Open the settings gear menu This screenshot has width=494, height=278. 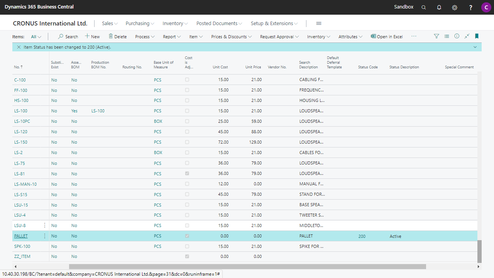455,7
